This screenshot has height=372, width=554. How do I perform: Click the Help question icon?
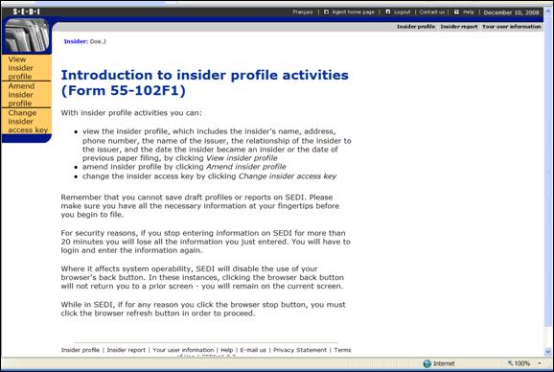(456, 12)
